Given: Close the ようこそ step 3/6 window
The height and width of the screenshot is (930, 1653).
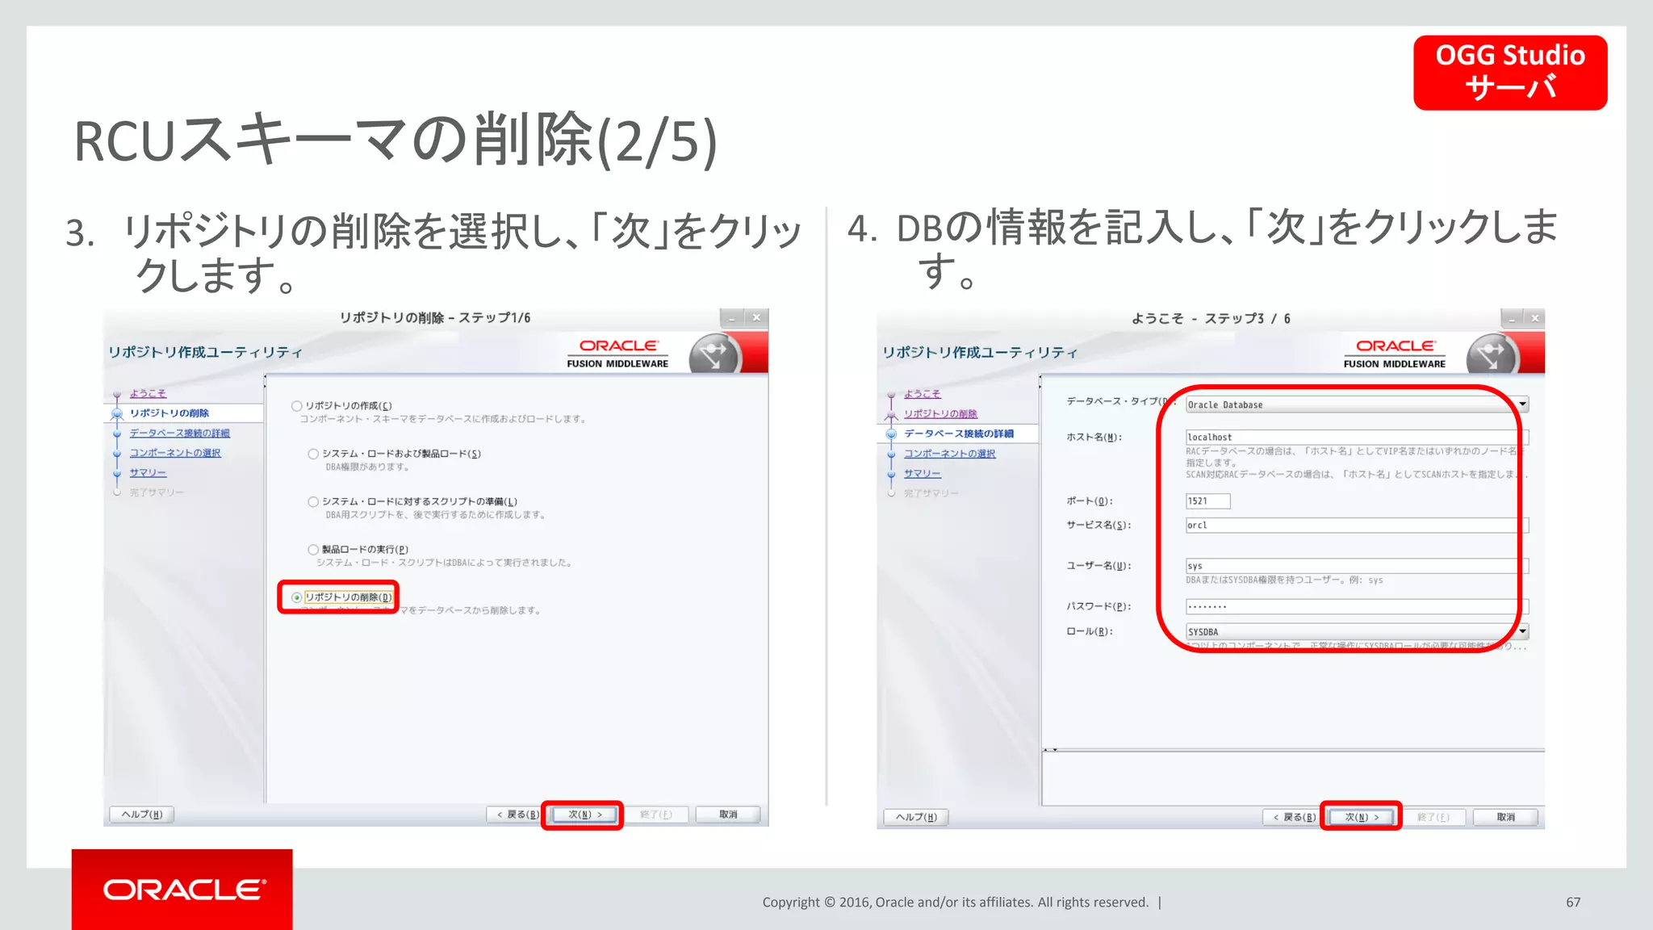Looking at the screenshot, I should 1534,318.
